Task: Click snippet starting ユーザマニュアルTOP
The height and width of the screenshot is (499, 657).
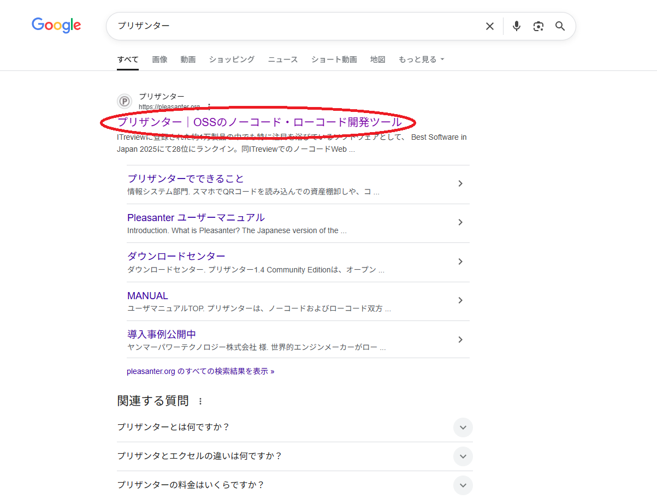Action: pos(259,308)
